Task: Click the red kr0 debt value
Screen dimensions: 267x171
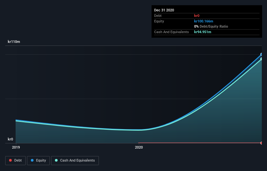Action: (x=197, y=16)
